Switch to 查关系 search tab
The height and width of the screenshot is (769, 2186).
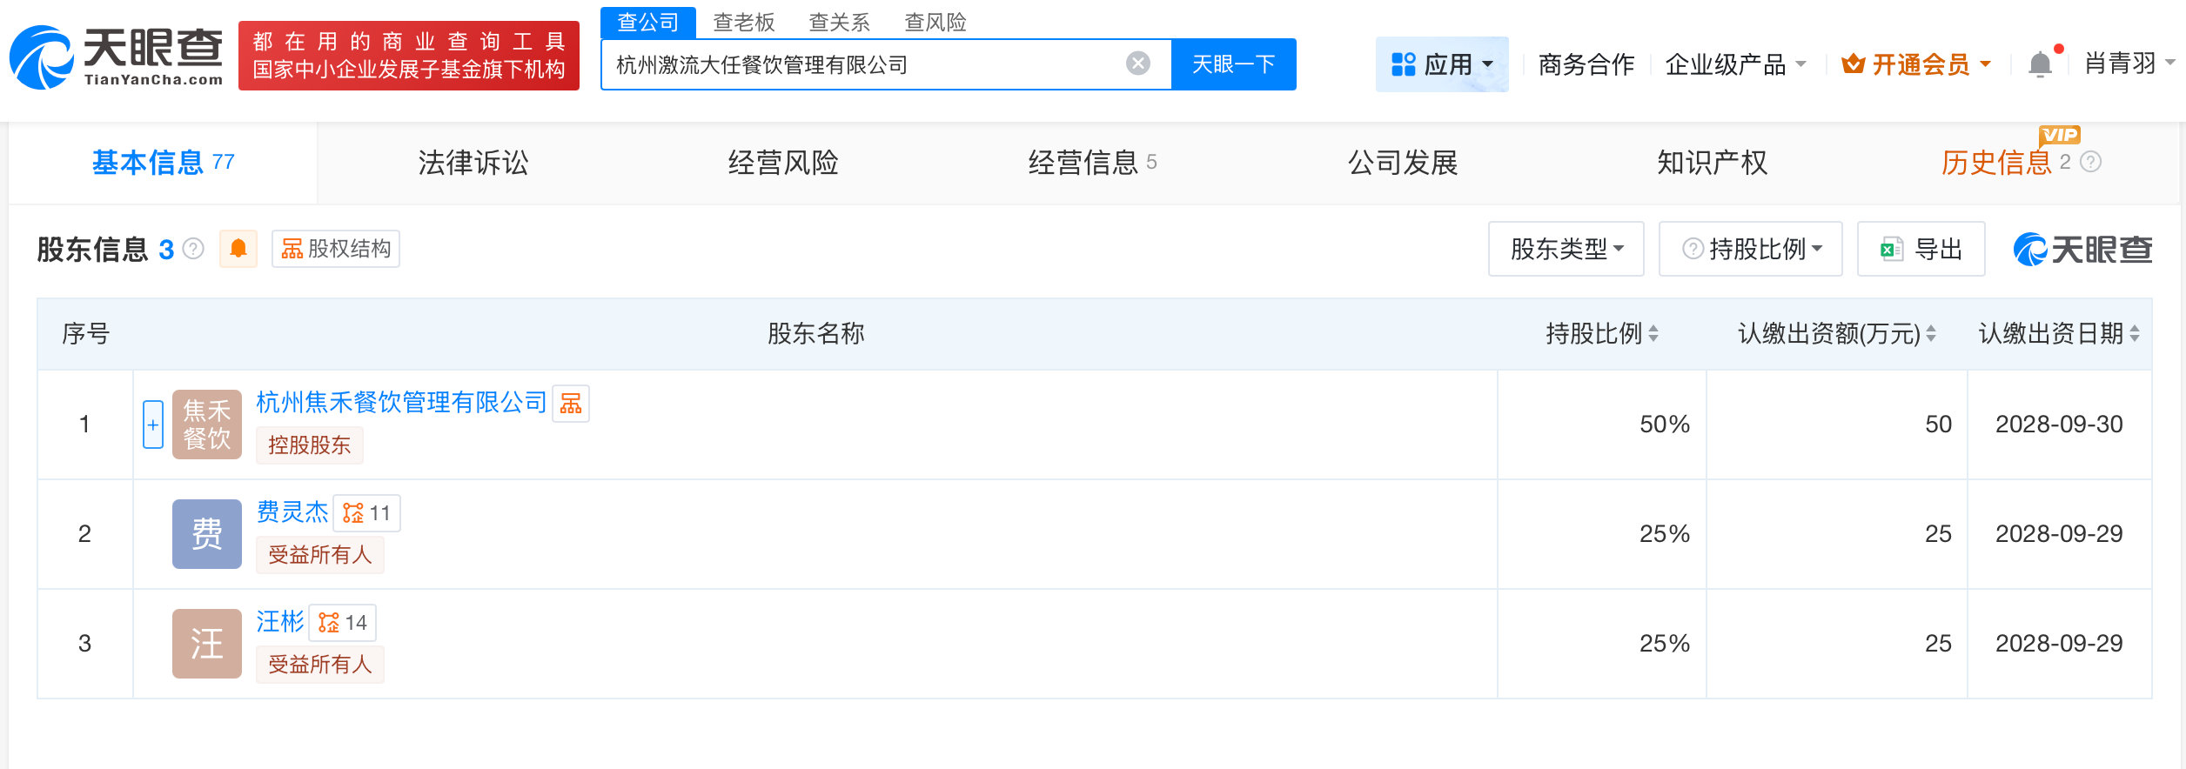point(840,22)
